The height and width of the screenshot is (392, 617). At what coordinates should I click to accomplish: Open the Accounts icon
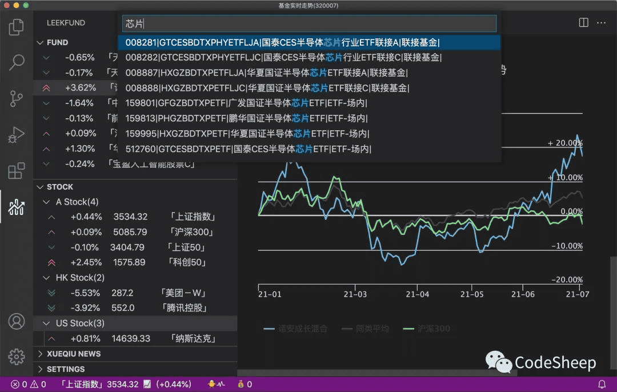coord(16,322)
